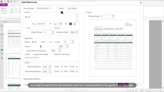Open the Font dropdown showing Open sans
This screenshot has height=92, width=164.
tap(44, 24)
